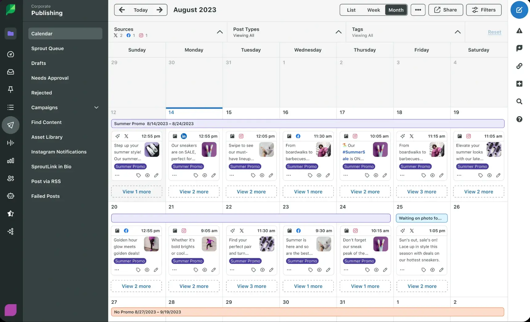Image resolution: width=530 pixels, height=322 pixels.
Task: Click Summer Promo campaign bar
Action: click(308, 124)
